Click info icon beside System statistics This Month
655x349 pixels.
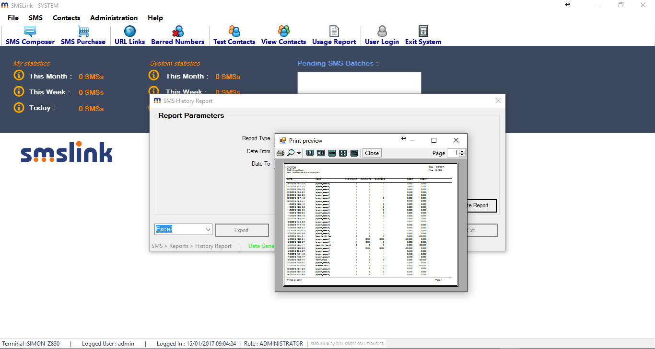pyautogui.click(x=153, y=76)
